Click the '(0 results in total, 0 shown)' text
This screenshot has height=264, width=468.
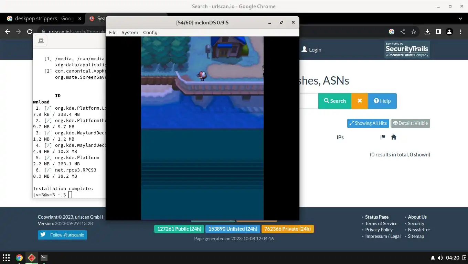click(x=400, y=154)
